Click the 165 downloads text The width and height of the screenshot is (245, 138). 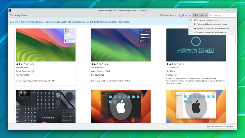[97, 68]
